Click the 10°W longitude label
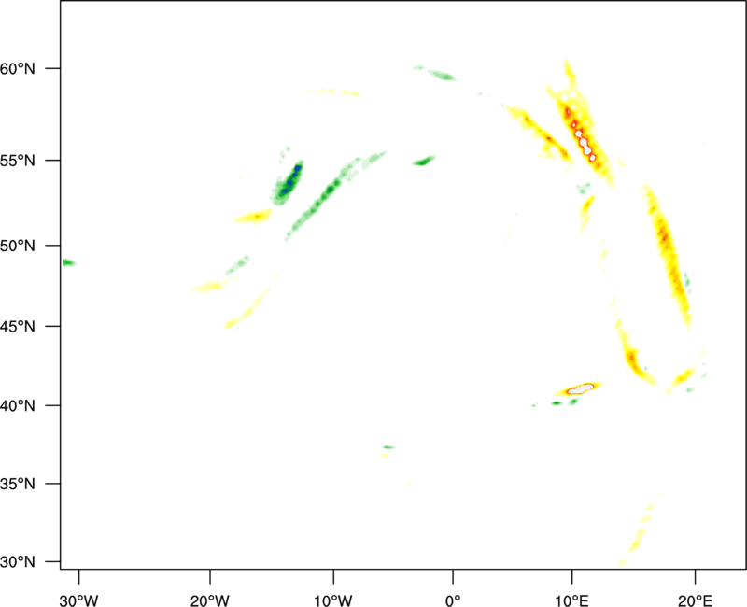Viewport: 747px width, 607px height. [x=333, y=600]
